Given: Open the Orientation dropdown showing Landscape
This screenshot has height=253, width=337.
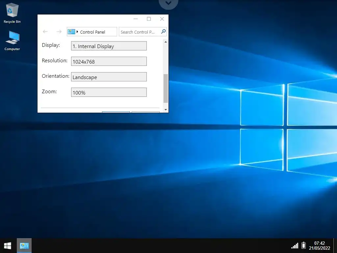Looking at the screenshot, I should (109, 77).
